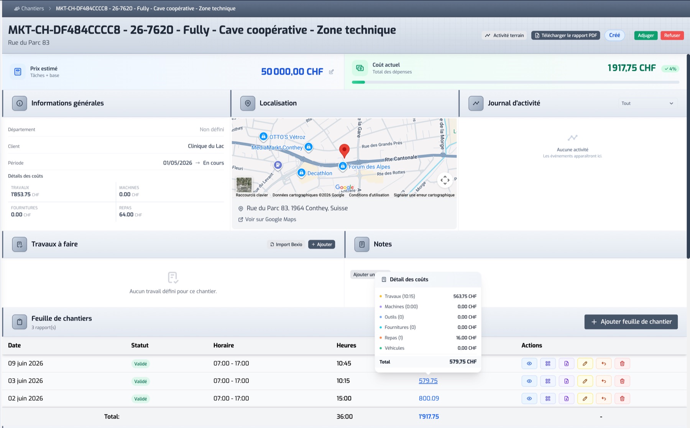Image resolution: width=690 pixels, height=428 pixels.
Task: Open the Activité terrain view
Action: pos(504,35)
